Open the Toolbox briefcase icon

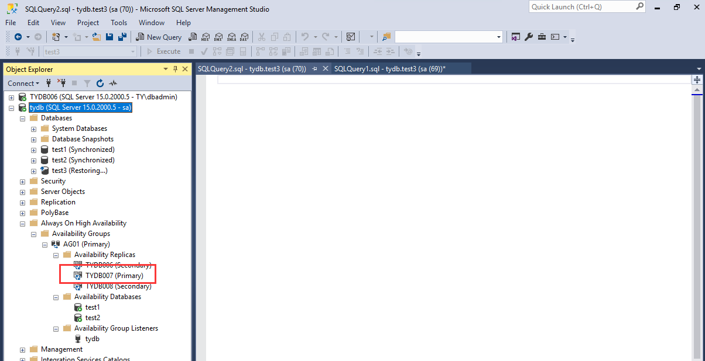click(x=542, y=37)
